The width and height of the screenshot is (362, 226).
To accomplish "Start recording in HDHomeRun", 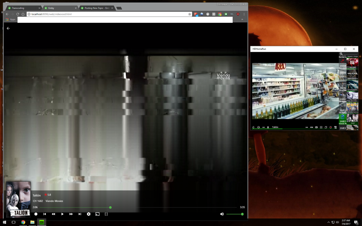I will click(x=331, y=127).
